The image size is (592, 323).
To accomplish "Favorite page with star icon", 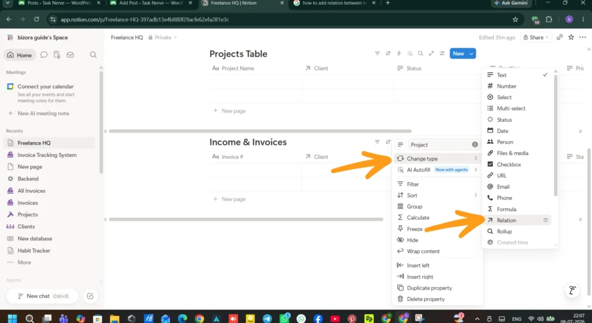I will tap(571, 37).
